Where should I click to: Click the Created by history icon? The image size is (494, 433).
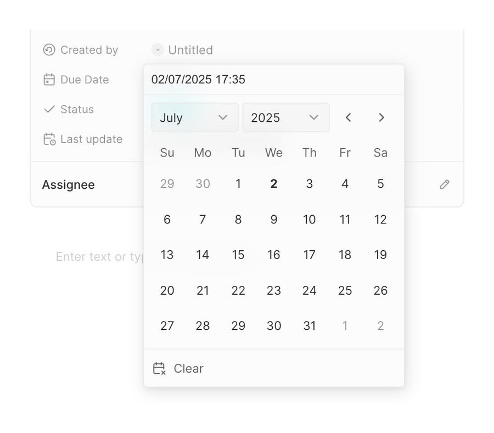pos(49,50)
